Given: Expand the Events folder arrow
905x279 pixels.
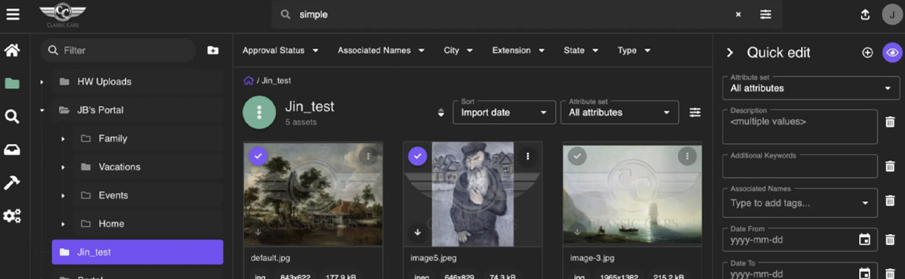Looking at the screenshot, I should click(63, 195).
